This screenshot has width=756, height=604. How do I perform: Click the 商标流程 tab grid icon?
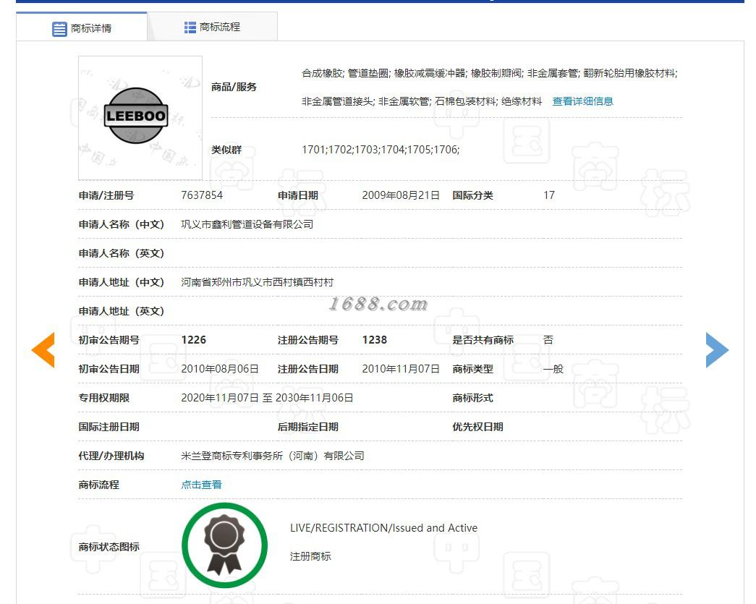coord(190,27)
